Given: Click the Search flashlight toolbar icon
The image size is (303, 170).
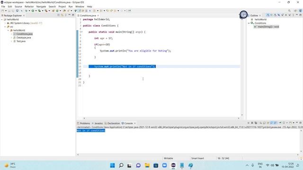Looking at the screenshot, I should 68,11.
